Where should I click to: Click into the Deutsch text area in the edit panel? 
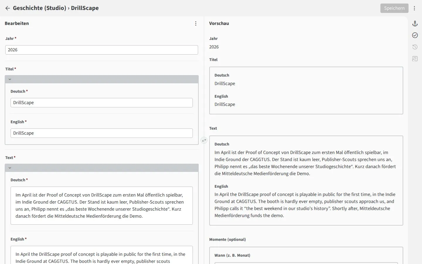click(102, 206)
